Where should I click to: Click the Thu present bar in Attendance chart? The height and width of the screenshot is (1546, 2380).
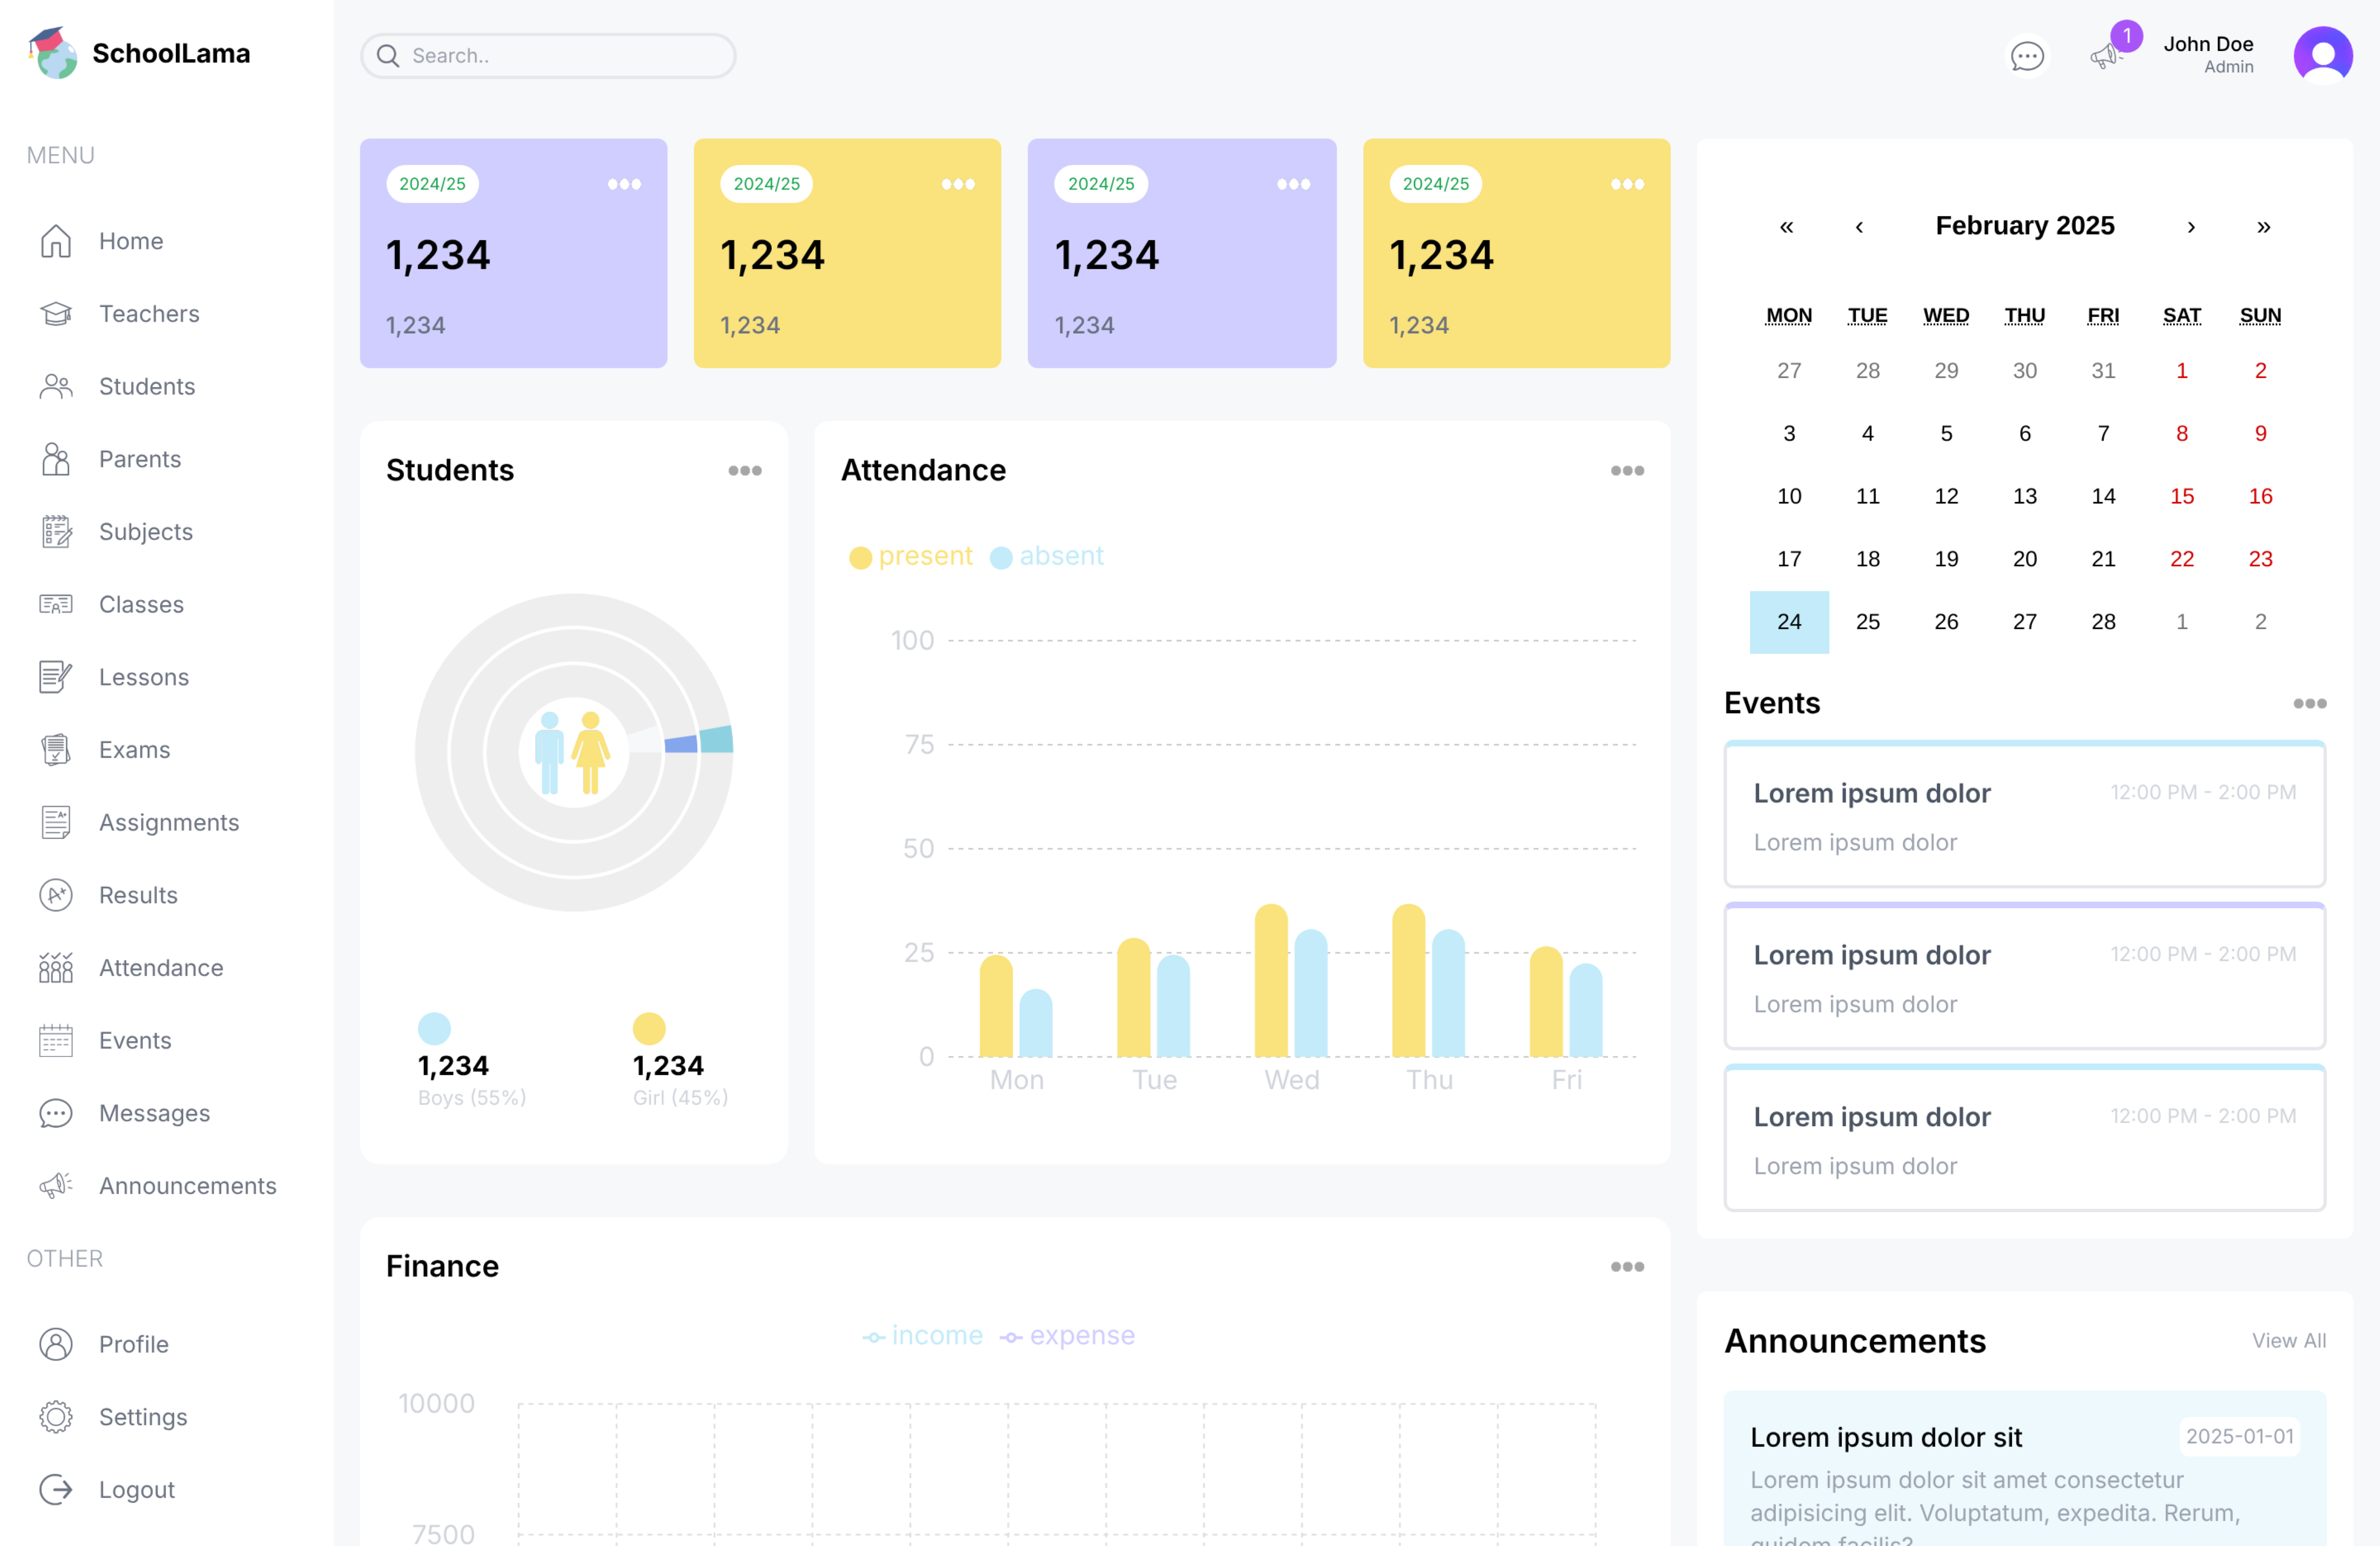tap(1408, 980)
